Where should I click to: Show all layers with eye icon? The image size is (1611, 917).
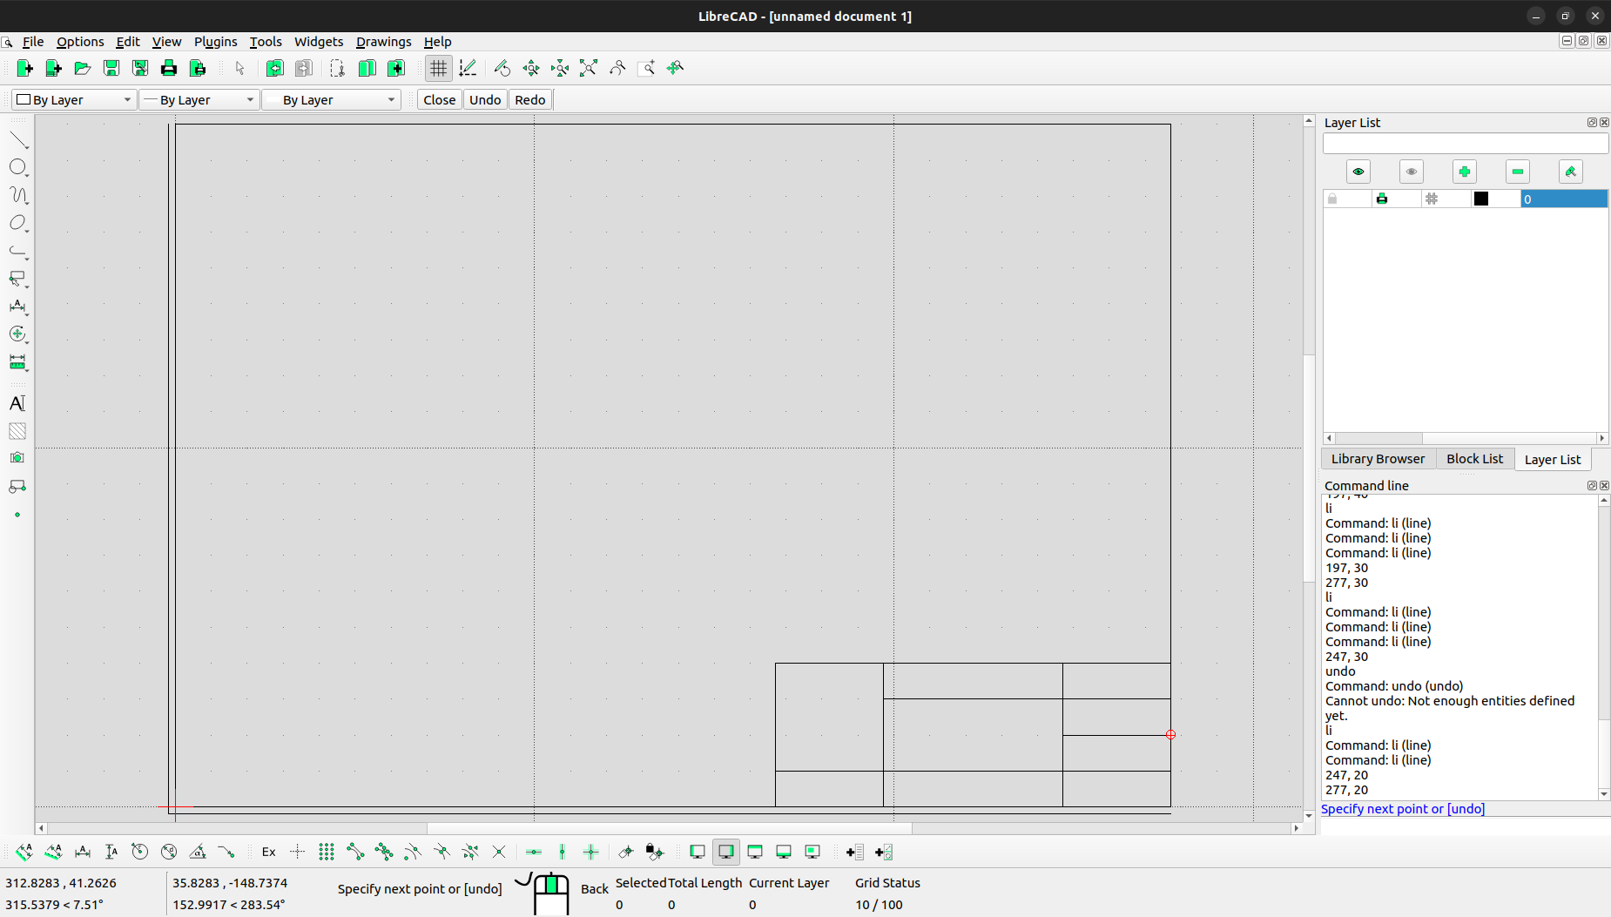1358,172
